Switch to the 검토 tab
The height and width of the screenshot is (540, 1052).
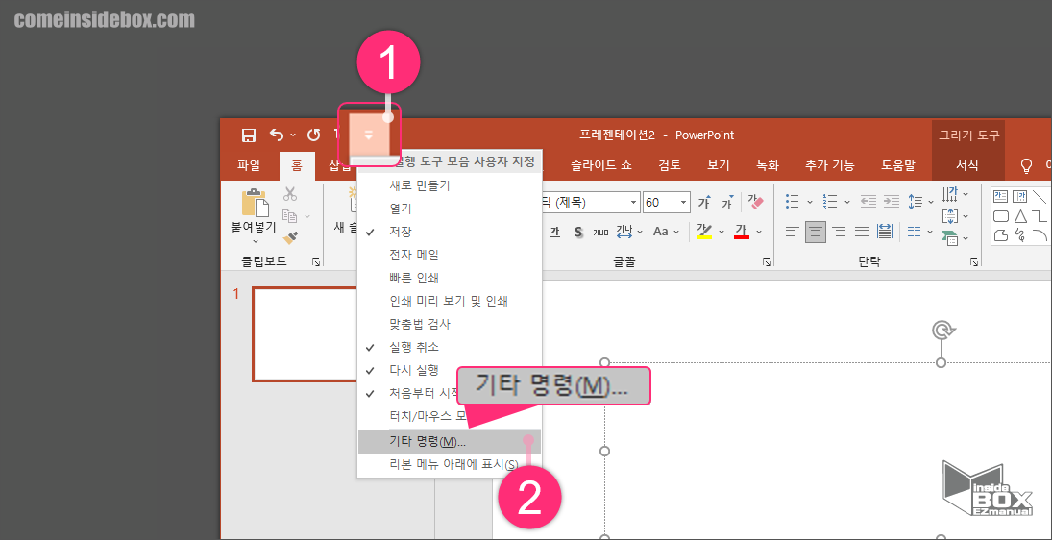tap(670, 165)
